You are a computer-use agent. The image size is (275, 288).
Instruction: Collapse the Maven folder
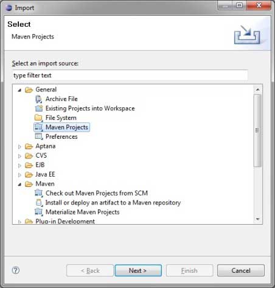tap(19, 184)
